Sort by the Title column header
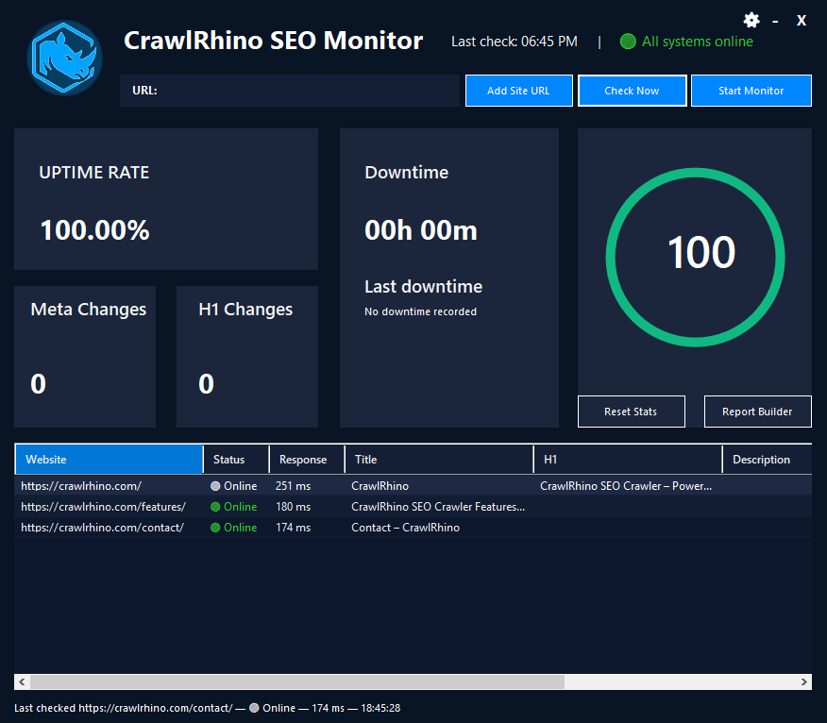This screenshot has width=827, height=723. pyautogui.click(x=439, y=460)
